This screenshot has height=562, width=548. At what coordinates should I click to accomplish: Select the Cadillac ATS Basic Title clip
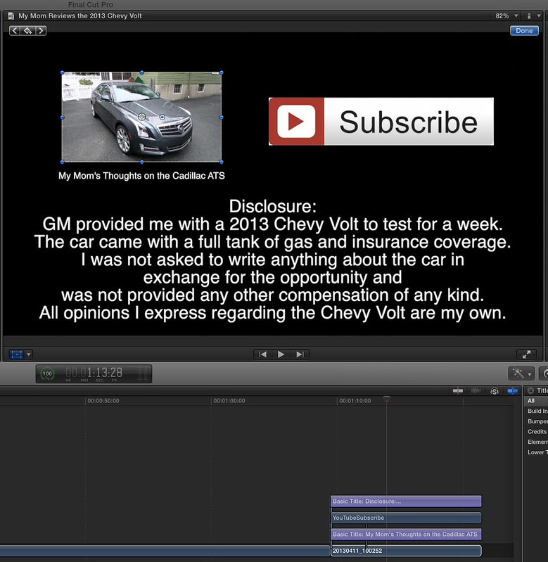[406, 534]
